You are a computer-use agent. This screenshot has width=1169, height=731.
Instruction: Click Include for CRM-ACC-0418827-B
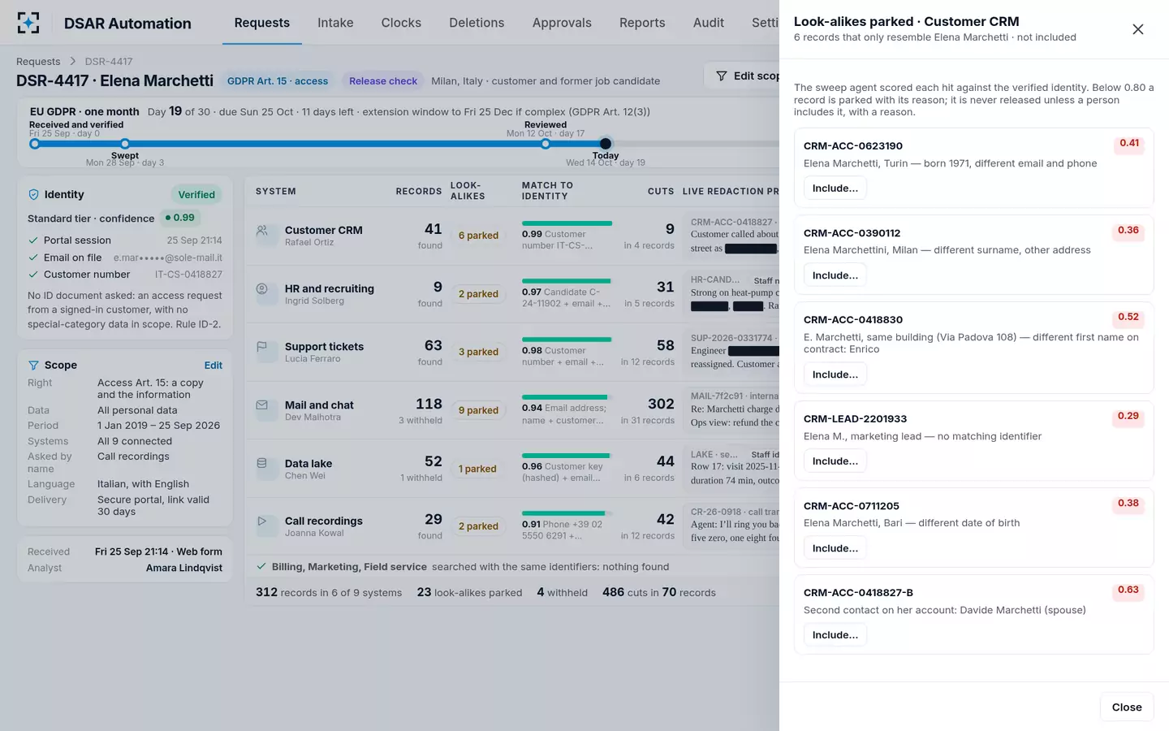pos(835,635)
